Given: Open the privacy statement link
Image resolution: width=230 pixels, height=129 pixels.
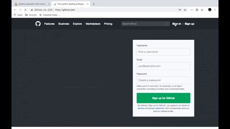Looking at the screenshot, I should click(x=156, y=108).
